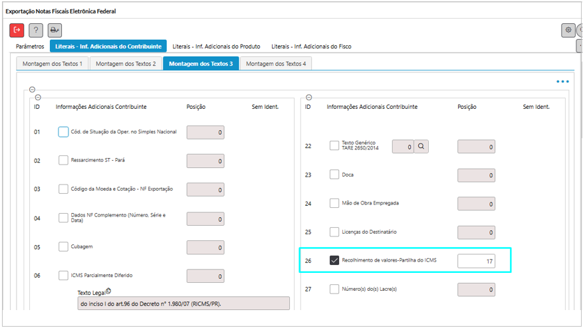The width and height of the screenshot is (583, 328).
Task: Check the Doca option
Action: [x=334, y=175]
